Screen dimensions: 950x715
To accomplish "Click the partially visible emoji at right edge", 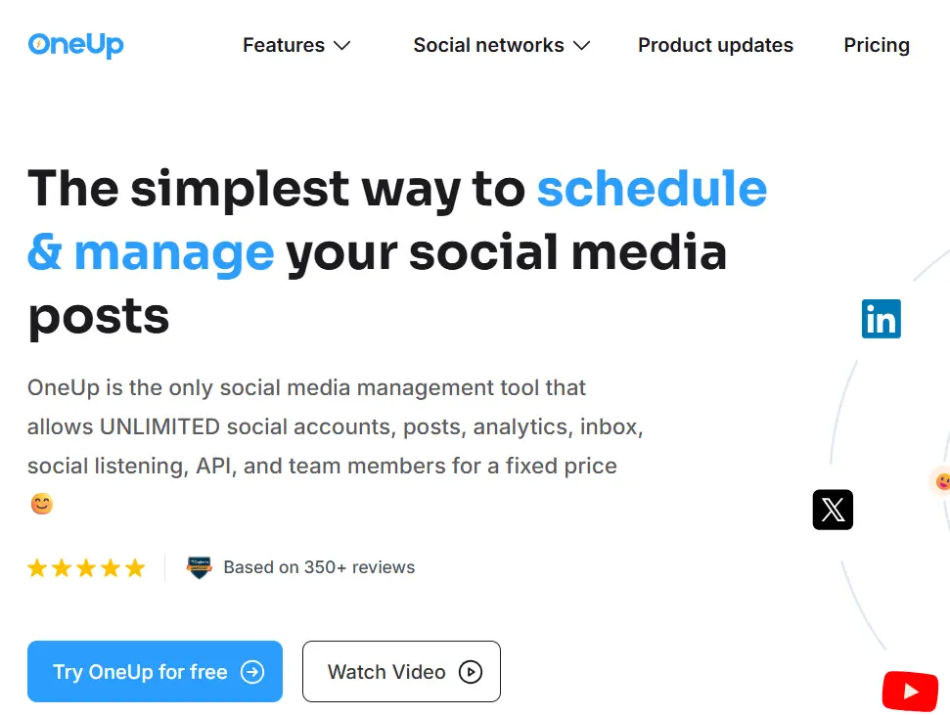I will [x=942, y=481].
